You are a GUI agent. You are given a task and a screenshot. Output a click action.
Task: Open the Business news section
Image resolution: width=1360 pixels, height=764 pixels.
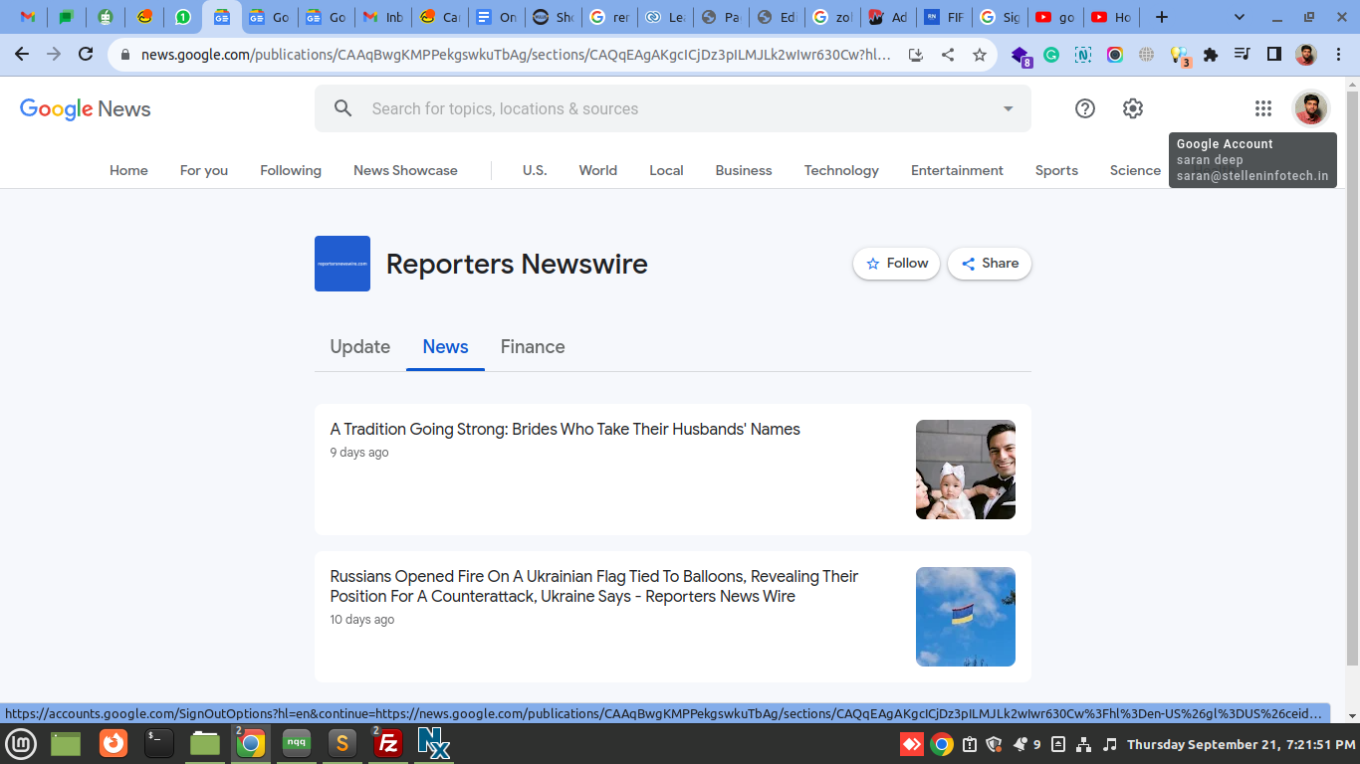click(x=744, y=170)
